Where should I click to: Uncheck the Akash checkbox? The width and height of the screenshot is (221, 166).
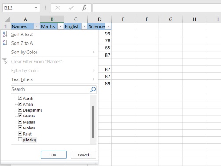20,98
